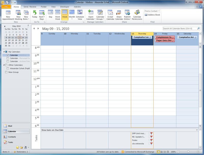Open the Cumpleaños Leo event
This screenshot has height=155, width=204.
click(x=141, y=37)
